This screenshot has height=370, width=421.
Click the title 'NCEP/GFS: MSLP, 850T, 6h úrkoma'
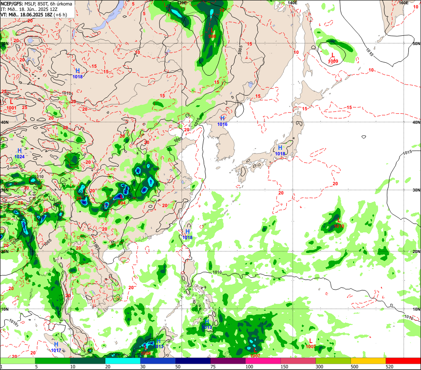pyautogui.click(x=36, y=4)
